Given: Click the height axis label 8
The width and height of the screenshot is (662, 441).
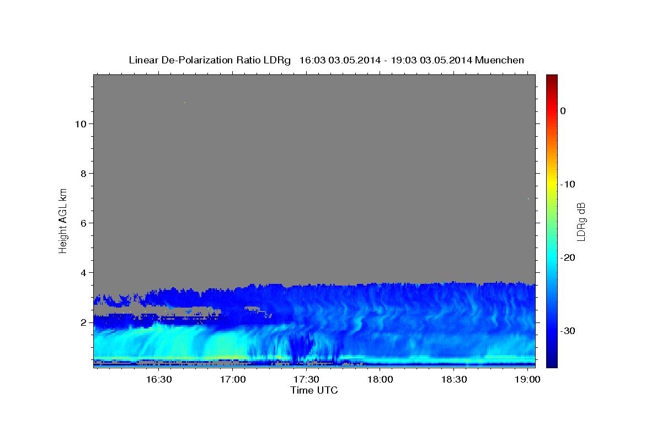Looking at the screenshot, I should point(83,173).
